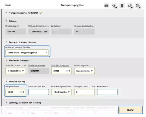Open the locked pie chart icon
The width and height of the screenshot is (146, 117).
pyautogui.click(x=138, y=6)
